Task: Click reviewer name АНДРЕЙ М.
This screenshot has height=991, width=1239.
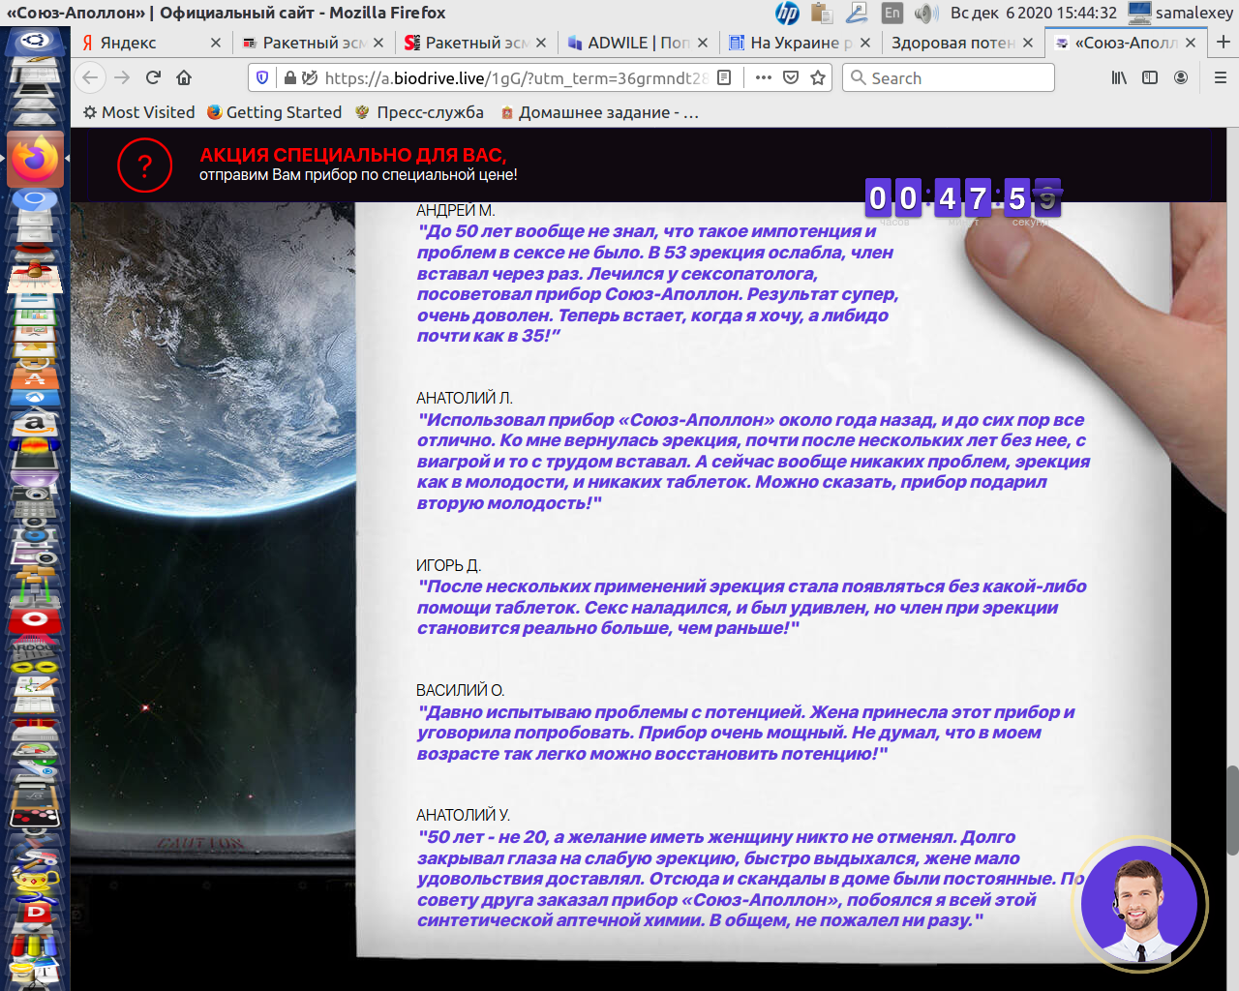Action: [x=456, y=210]
